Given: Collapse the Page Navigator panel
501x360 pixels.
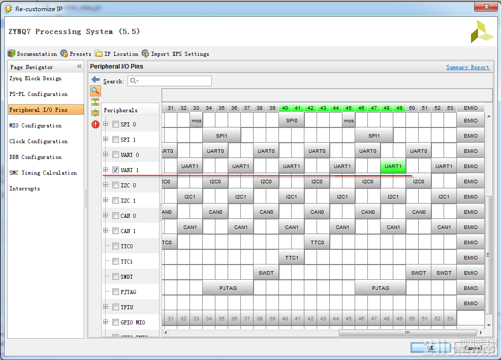Looking at the screenshot, I should click(x=79, y=67).
